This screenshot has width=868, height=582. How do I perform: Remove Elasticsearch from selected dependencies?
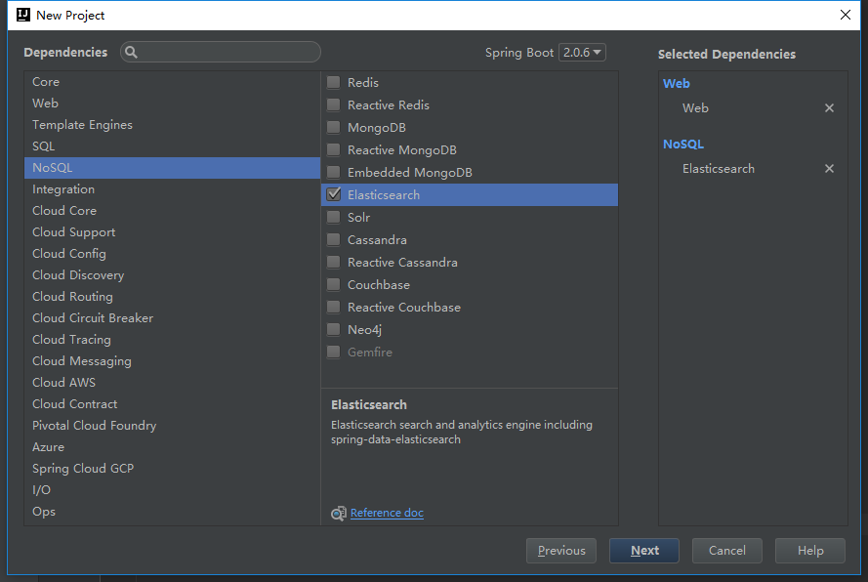(829, 168)
